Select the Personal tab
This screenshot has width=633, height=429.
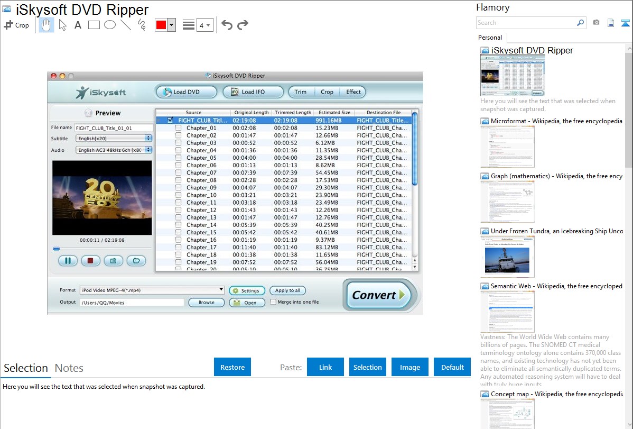click(x=490, y=37)
